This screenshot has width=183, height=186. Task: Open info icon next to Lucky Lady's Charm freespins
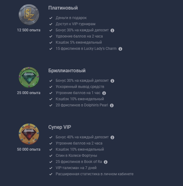(120, 49)
